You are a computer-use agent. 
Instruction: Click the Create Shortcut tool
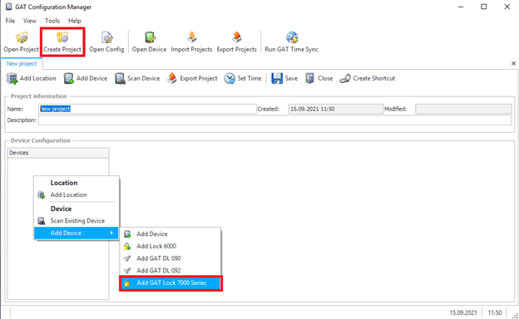368,78
